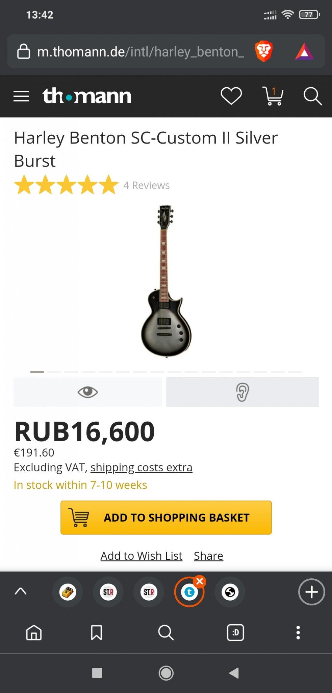The image size is (332, 693).
Task: Add a new browser tab
Action: (311, 592)
